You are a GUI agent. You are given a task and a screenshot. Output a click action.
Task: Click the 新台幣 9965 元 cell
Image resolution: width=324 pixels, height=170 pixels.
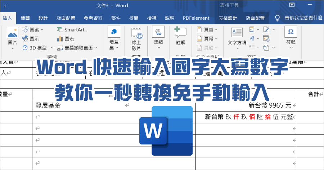246,105
